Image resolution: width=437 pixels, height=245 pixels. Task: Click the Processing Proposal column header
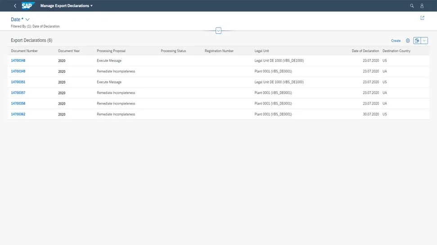111,51
